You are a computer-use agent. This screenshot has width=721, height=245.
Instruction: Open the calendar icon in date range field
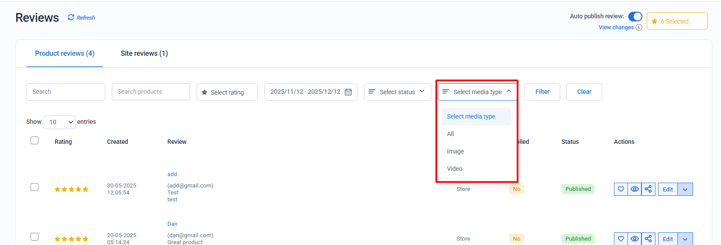coord(348,92)
